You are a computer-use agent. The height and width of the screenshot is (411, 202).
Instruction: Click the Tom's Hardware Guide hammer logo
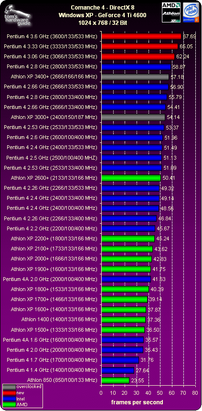[17, 15]
